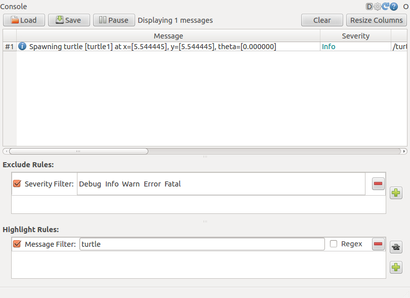Uncheck the Message Filter checkbox
This screenshot has width=410, height=298.
17,244
